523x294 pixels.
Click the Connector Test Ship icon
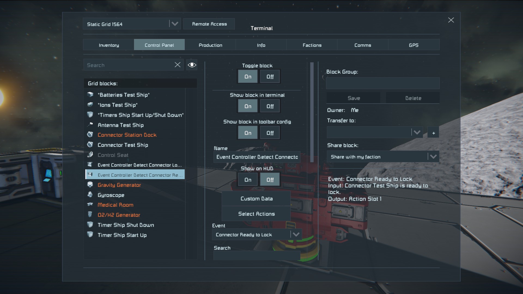click(x=90, y=145)
